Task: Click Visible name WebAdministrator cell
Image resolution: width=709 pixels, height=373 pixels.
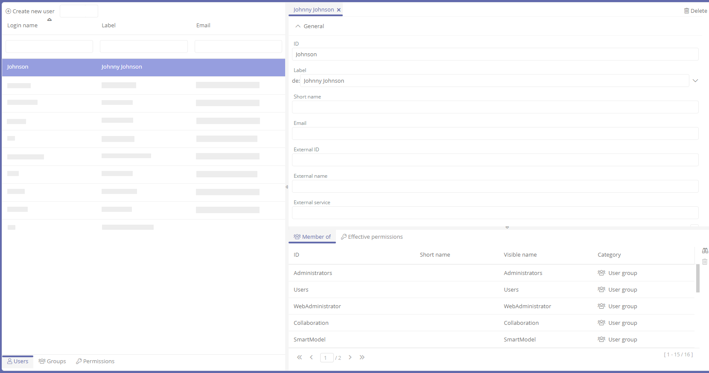Action: tap(527, 306)
